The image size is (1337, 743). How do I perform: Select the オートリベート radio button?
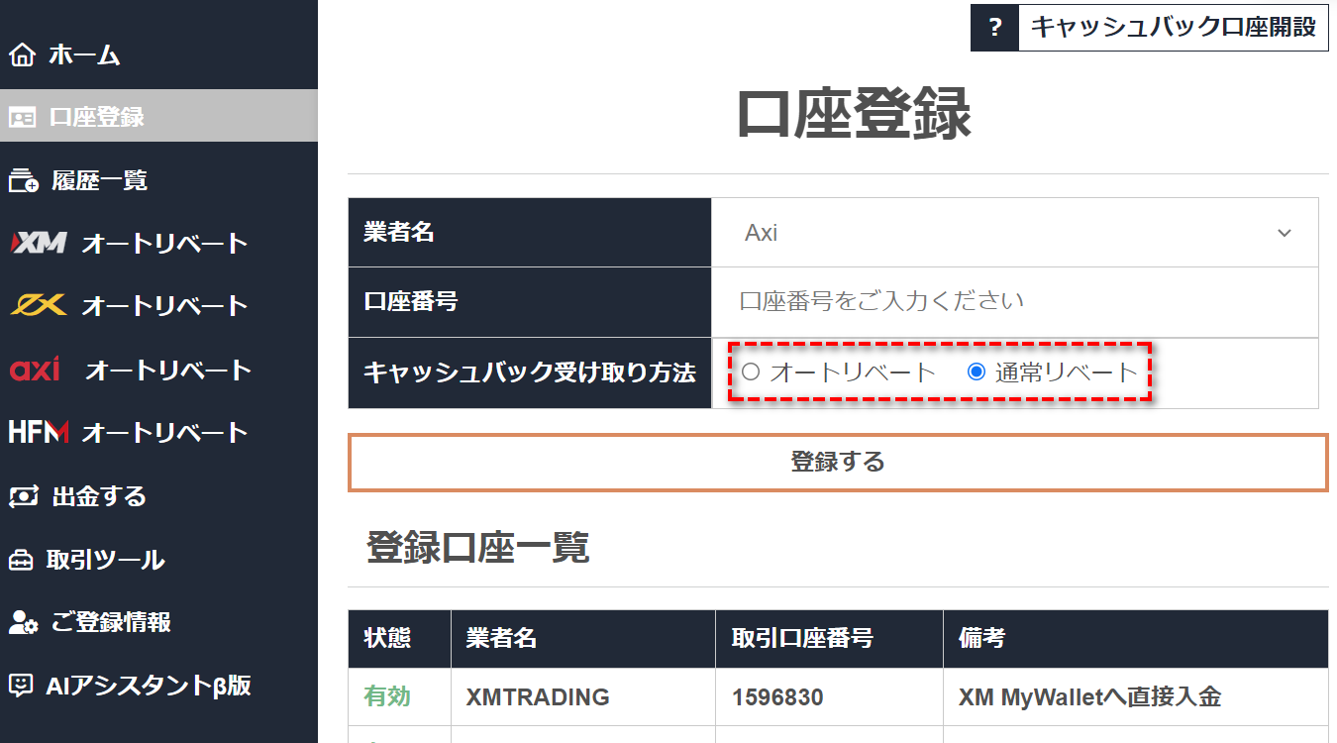750,372
